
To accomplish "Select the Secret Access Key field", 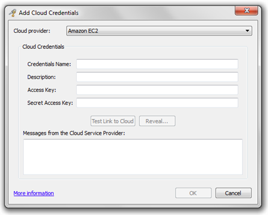I will [x=157, y=103].
